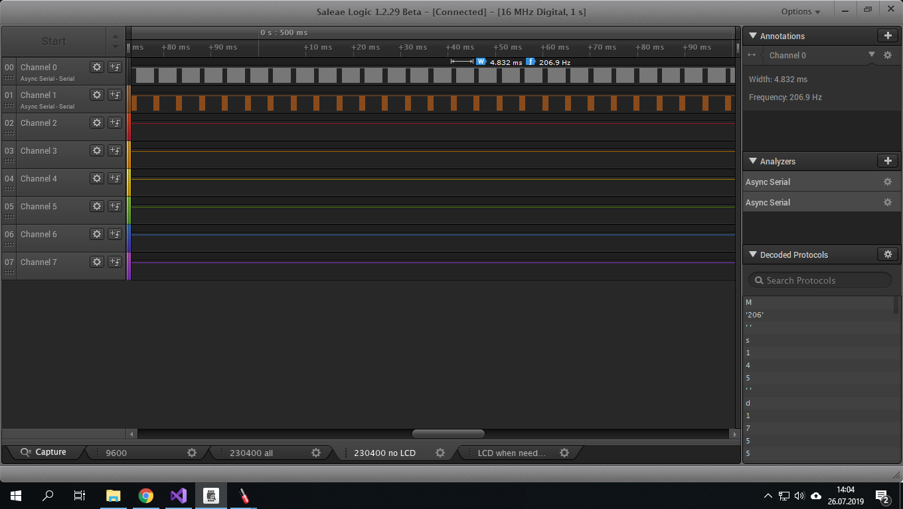Click Channel 1 trigger settings icon
This screenshot has width=903, height=509.
tap(115, 95)
